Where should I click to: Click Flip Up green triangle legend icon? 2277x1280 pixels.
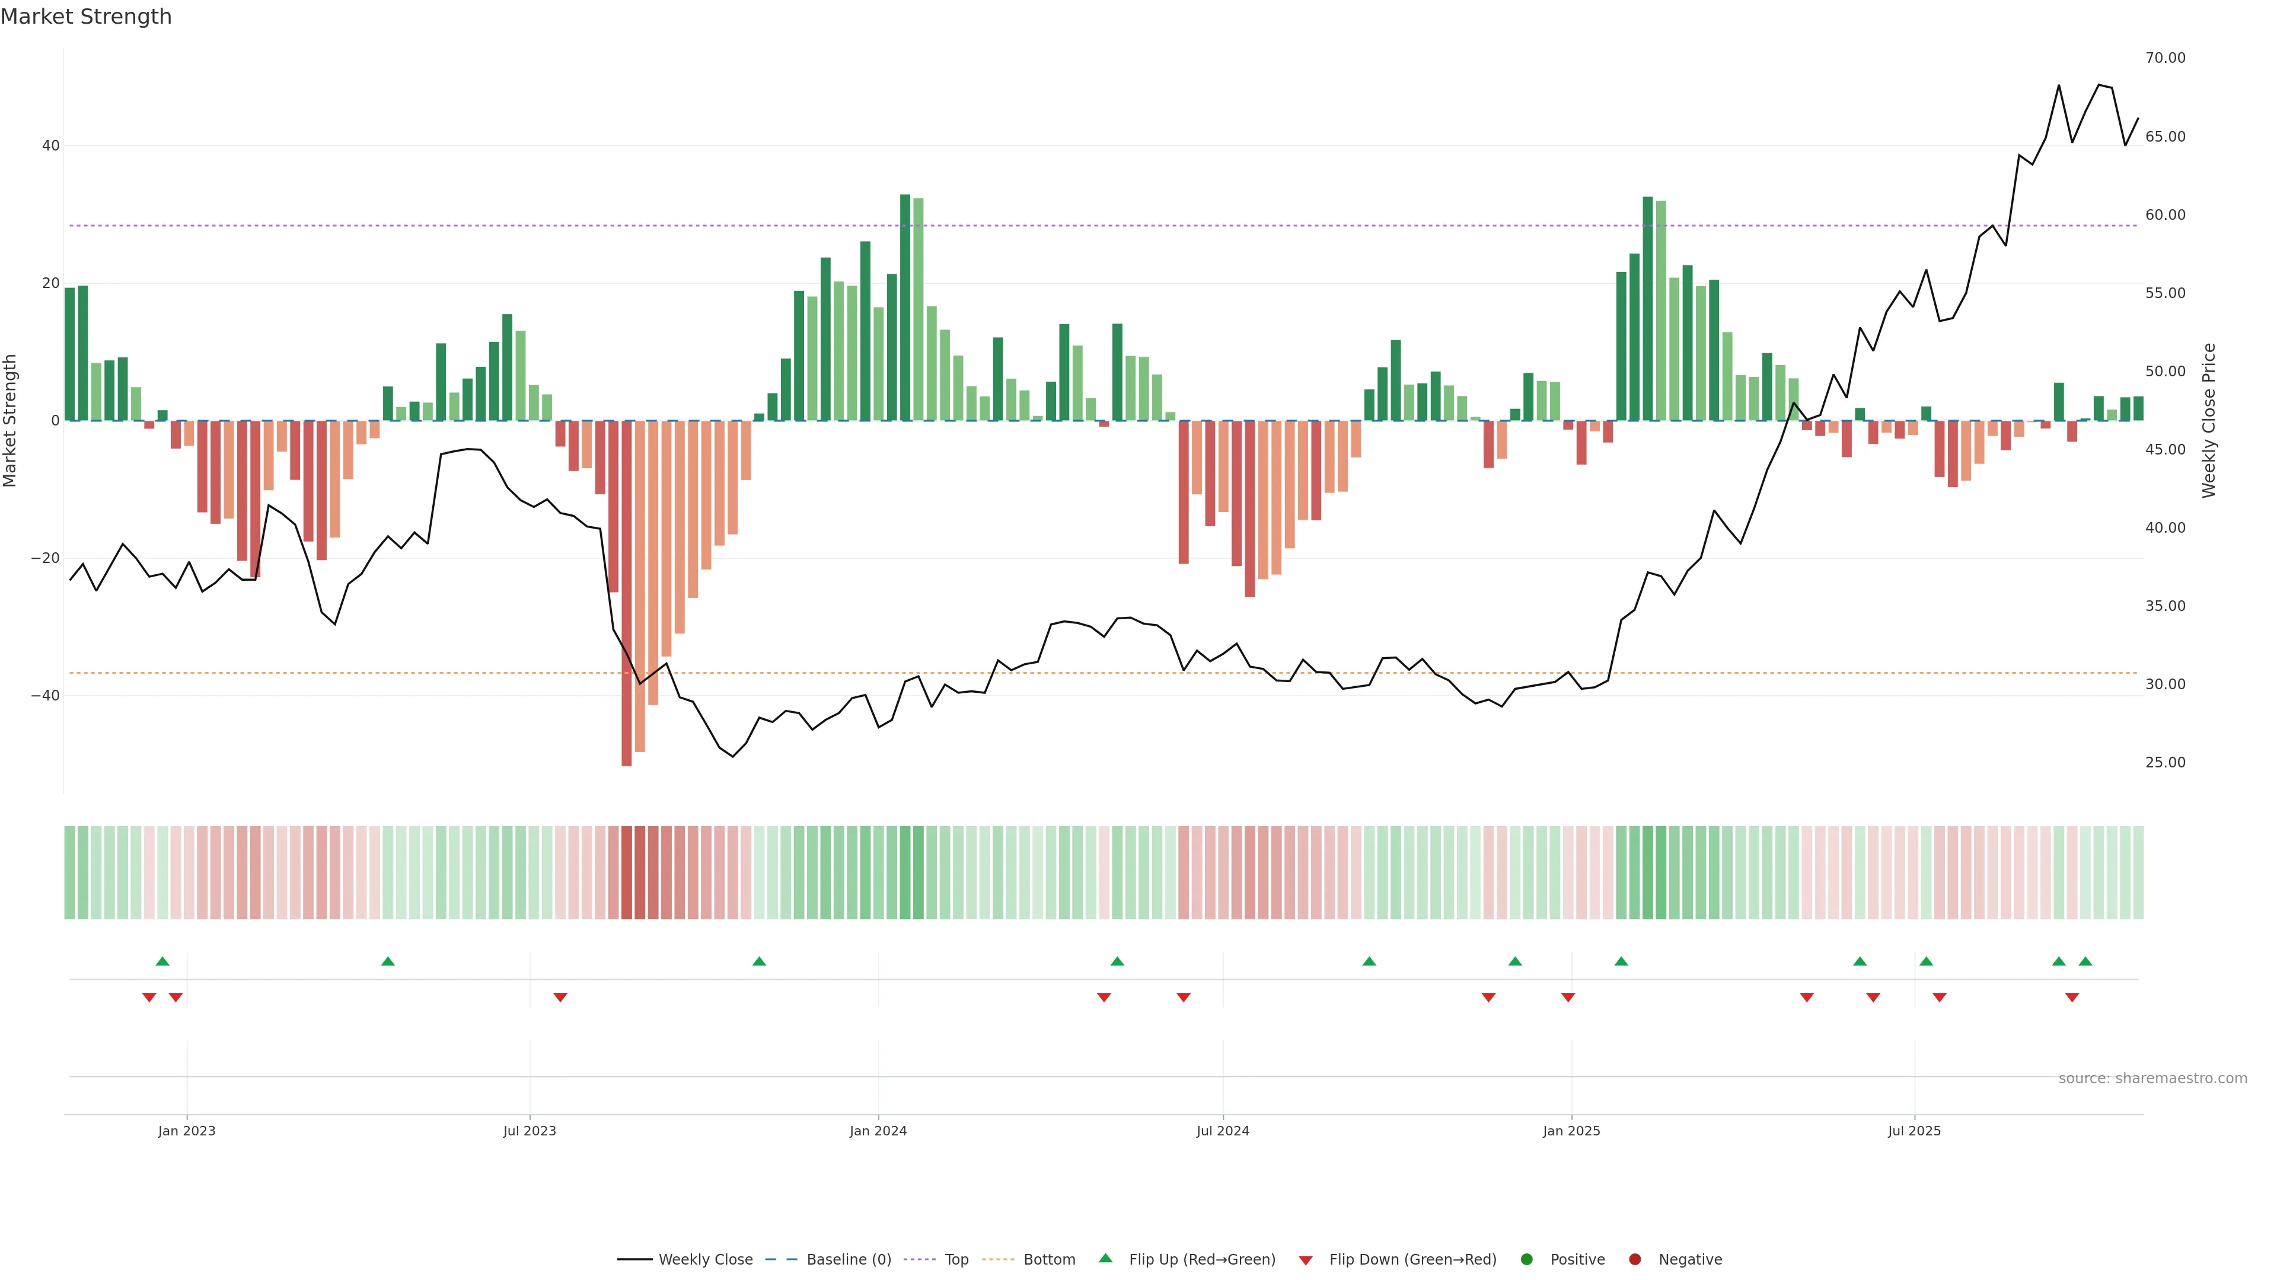click(x=1105, y=1258)
